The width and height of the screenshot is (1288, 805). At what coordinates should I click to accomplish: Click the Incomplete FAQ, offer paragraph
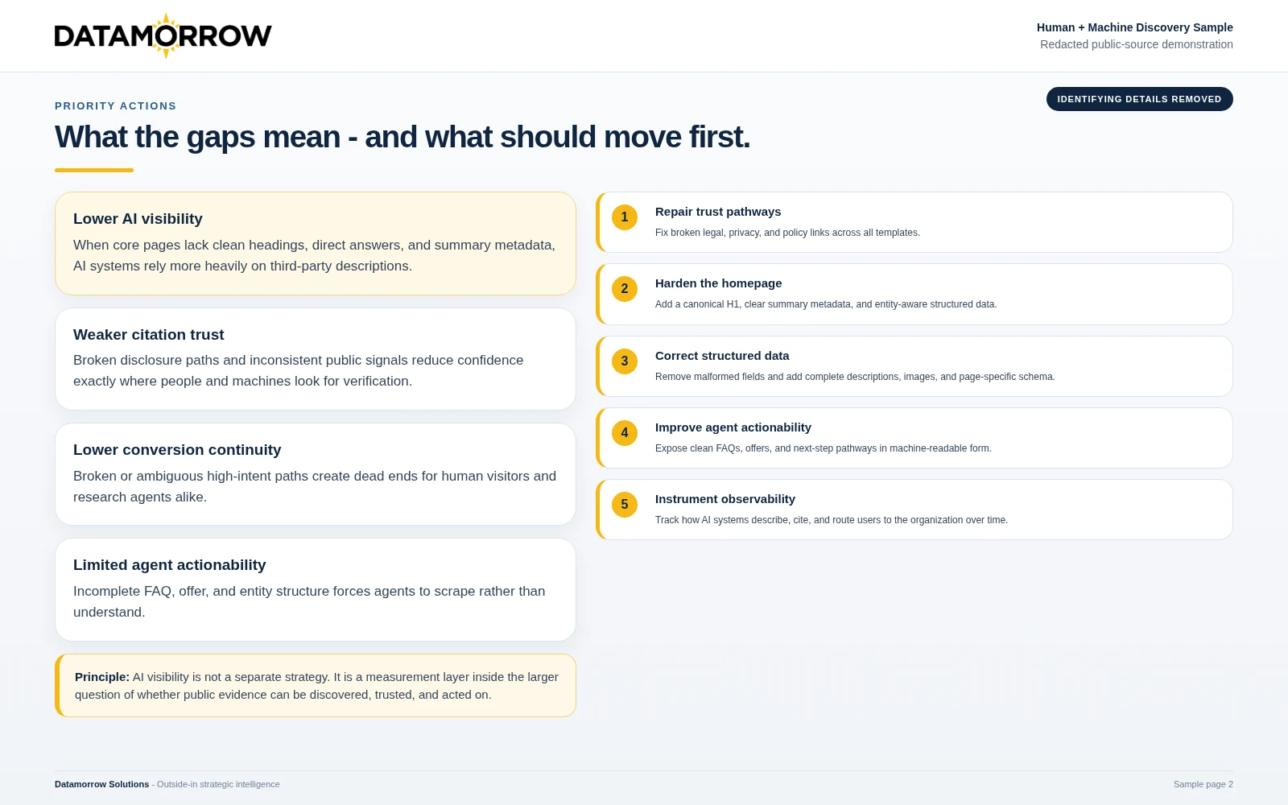pyautogui.click(x=309, y=601)
